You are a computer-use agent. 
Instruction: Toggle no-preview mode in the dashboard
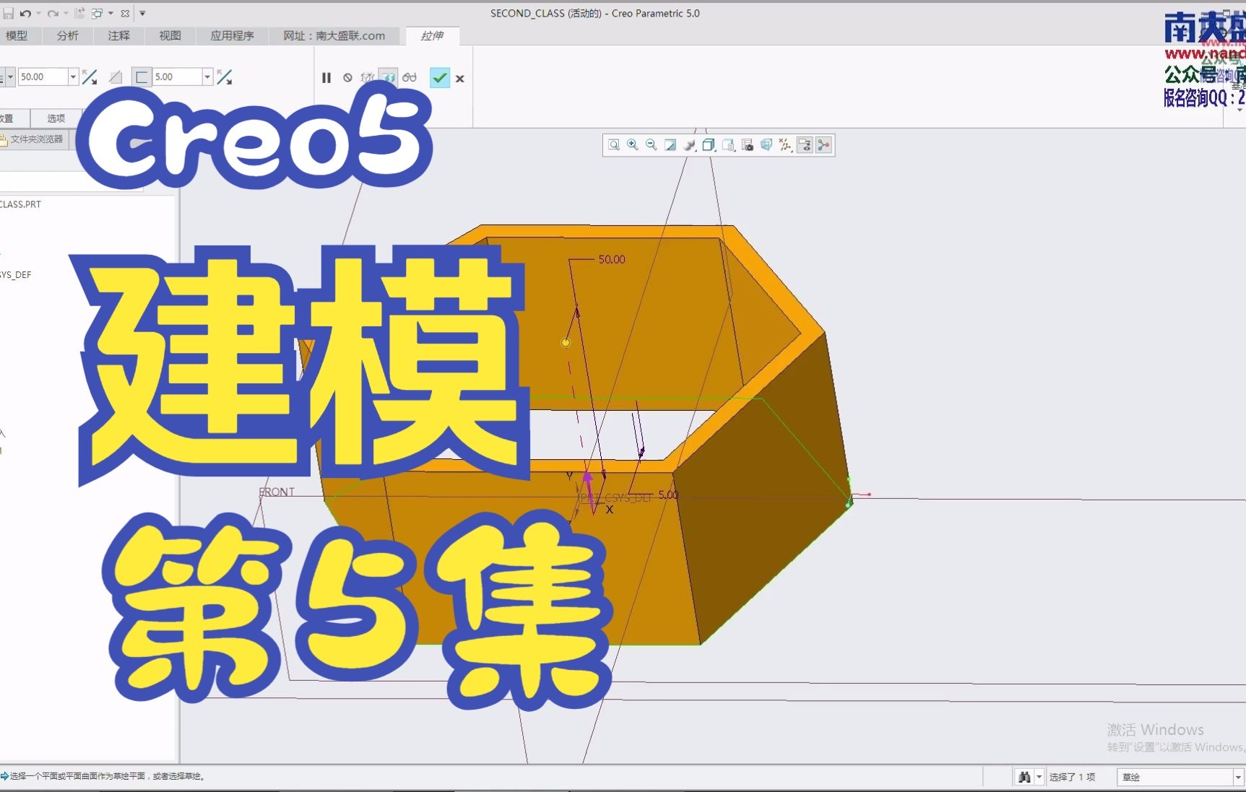(347, 77)
